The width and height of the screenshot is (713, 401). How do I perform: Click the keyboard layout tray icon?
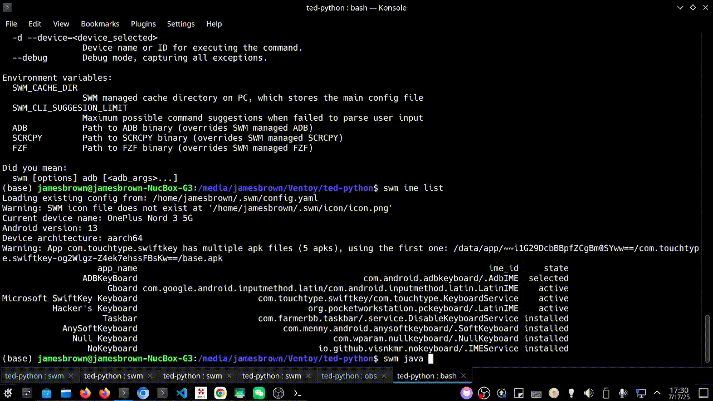pos(536,393)
